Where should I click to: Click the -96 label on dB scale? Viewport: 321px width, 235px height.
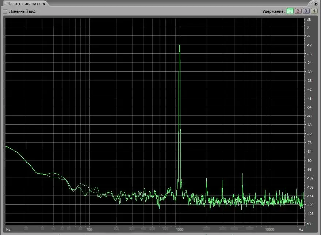tap(309, 170)
